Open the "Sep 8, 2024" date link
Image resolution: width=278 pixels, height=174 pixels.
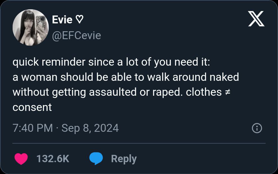90,128
